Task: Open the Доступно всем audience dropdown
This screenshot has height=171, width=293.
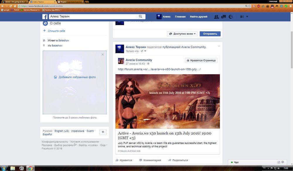Action: point(182,34)
